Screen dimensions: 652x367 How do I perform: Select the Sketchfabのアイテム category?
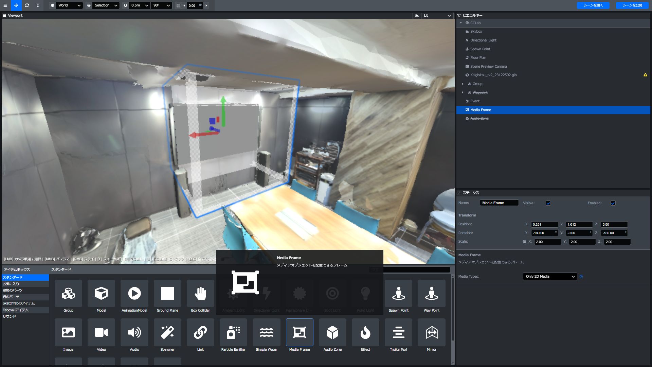[25, 303]
